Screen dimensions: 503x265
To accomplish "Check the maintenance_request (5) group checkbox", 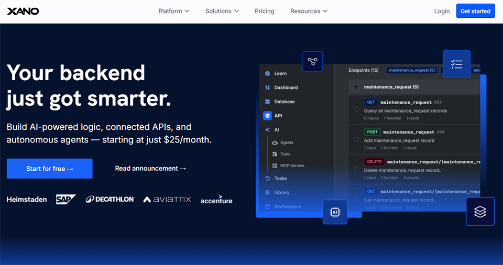I will click(x=356, y=87).
